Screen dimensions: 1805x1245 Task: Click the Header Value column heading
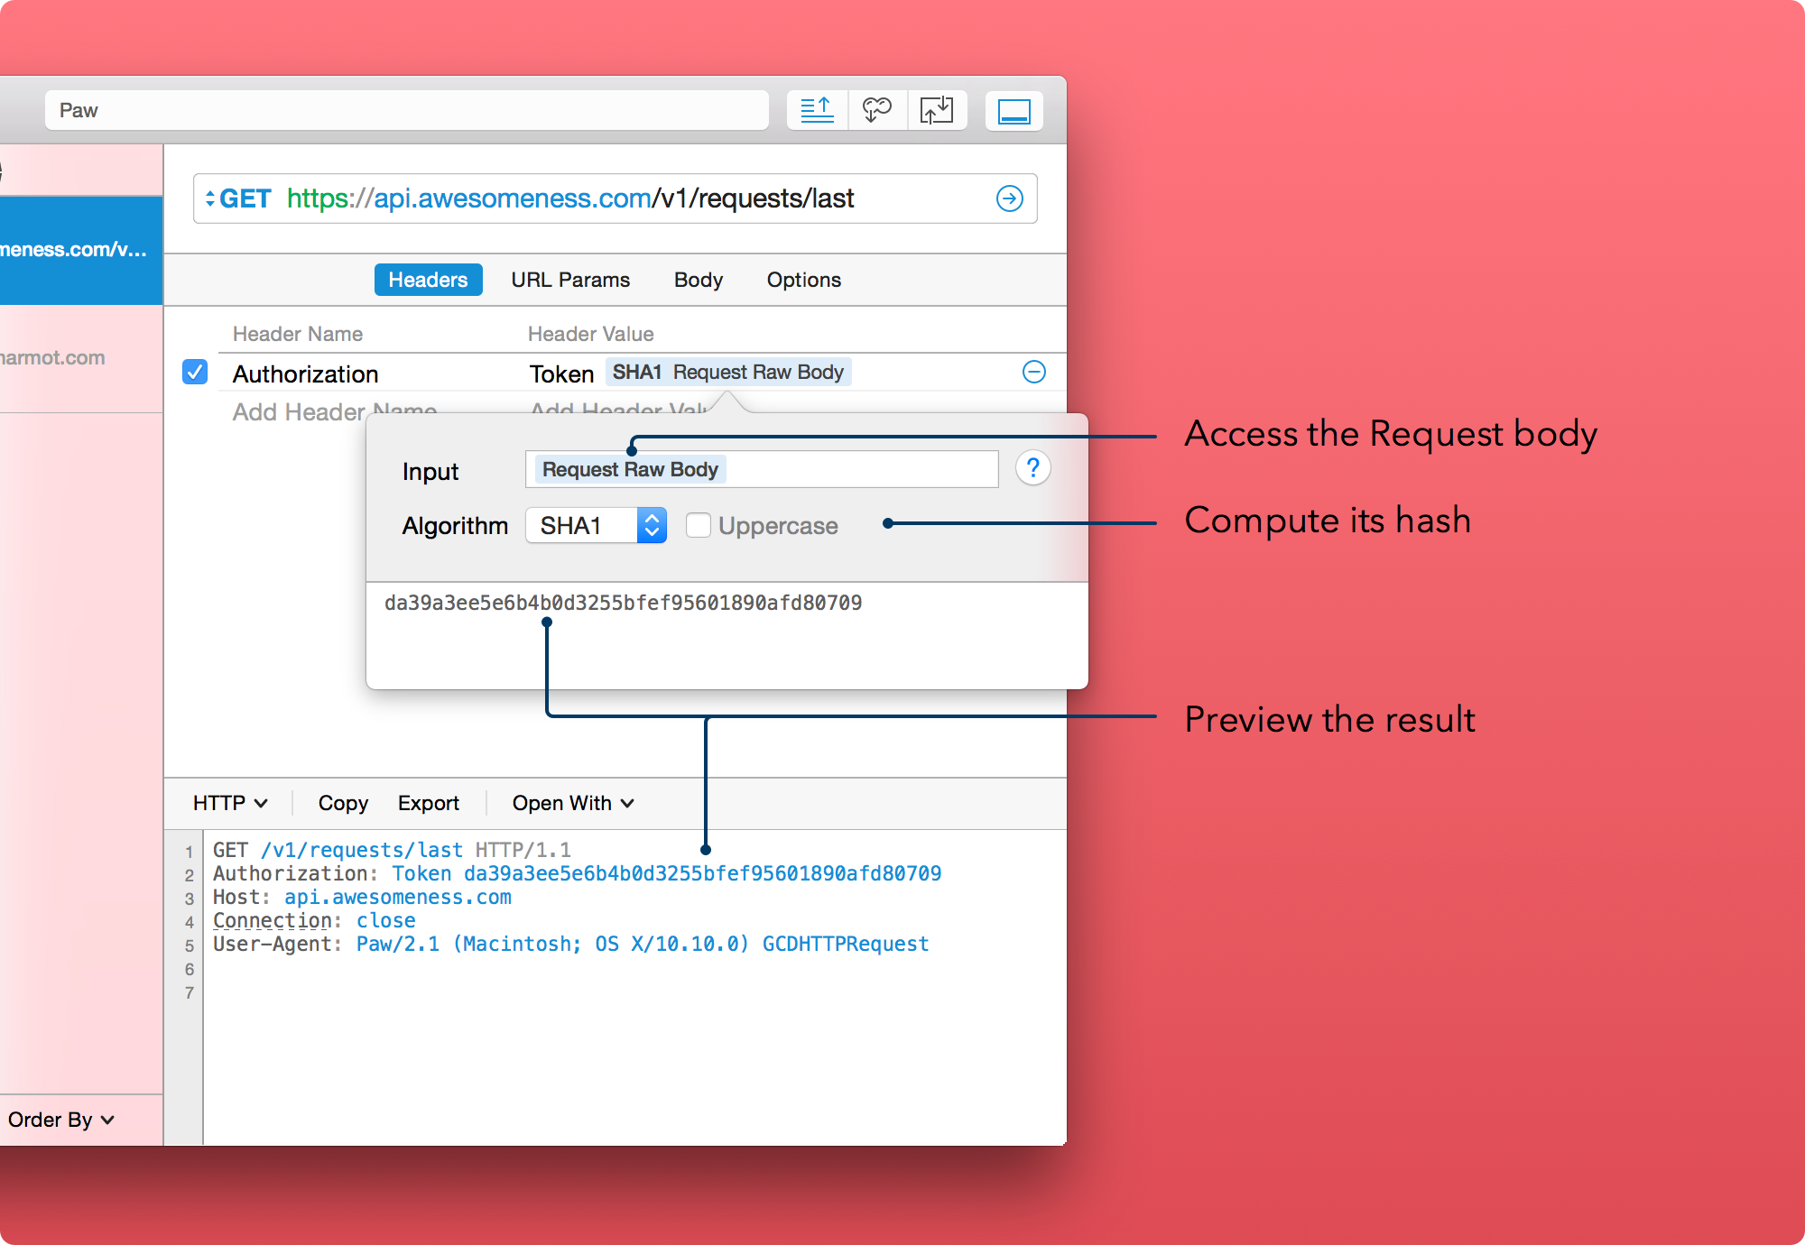click(590, 334)
